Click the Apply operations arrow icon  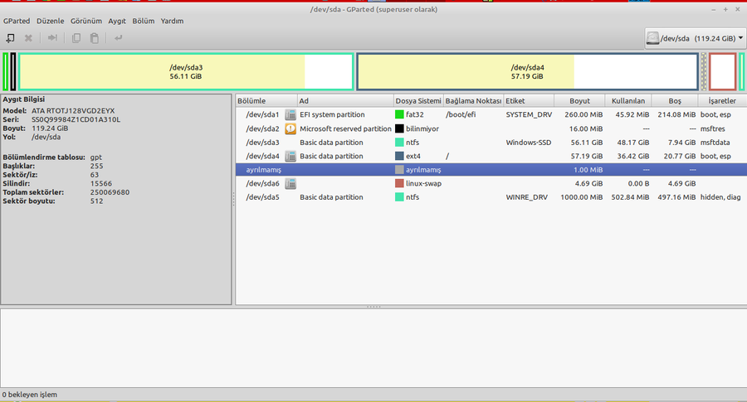pyautogui.click(x=118, y=38)
